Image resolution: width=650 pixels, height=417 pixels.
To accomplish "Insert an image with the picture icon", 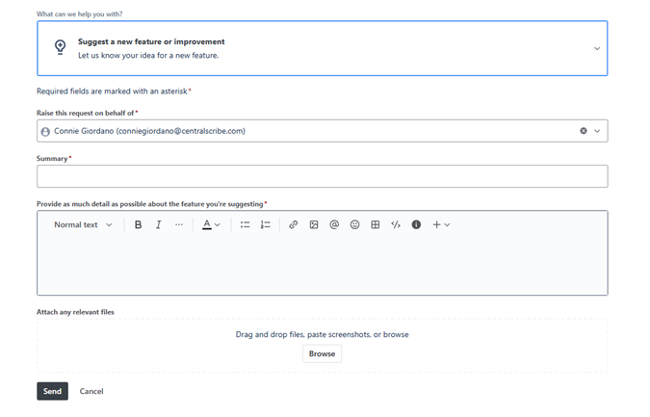I will coord(314,224).
